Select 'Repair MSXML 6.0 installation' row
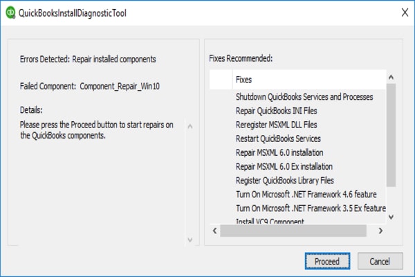 [x=279, y=152]
